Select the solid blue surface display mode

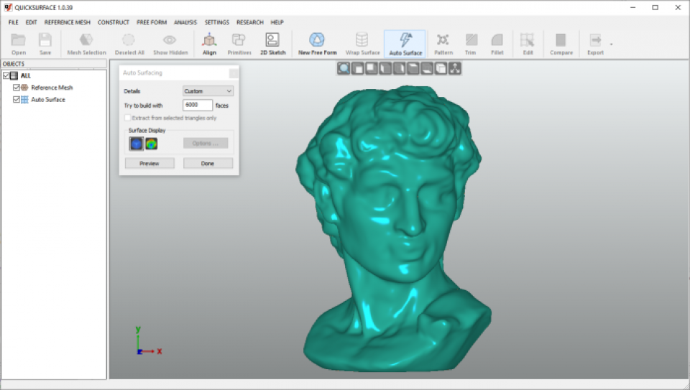pyautogui.click(x=136, y=144)
